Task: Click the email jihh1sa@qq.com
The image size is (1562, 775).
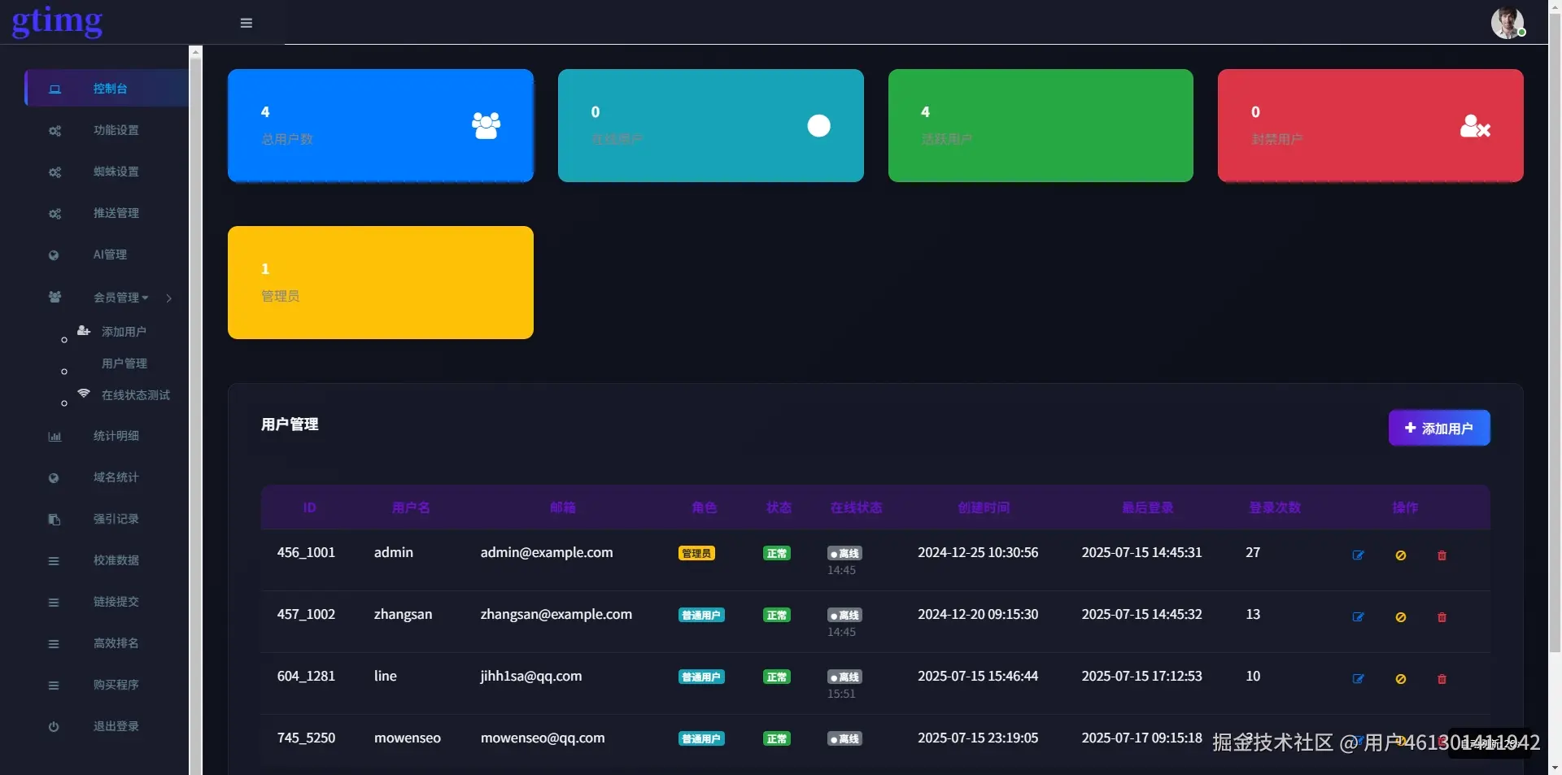Action: [x=531, y=676]
